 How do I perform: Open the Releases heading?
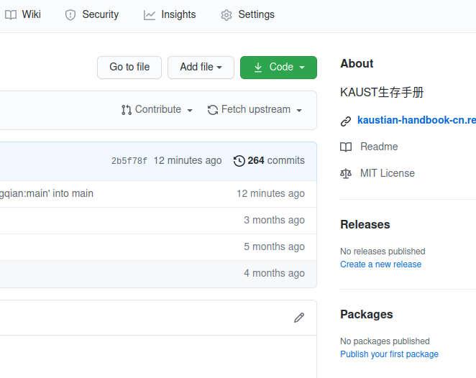[x=365, y=225]
